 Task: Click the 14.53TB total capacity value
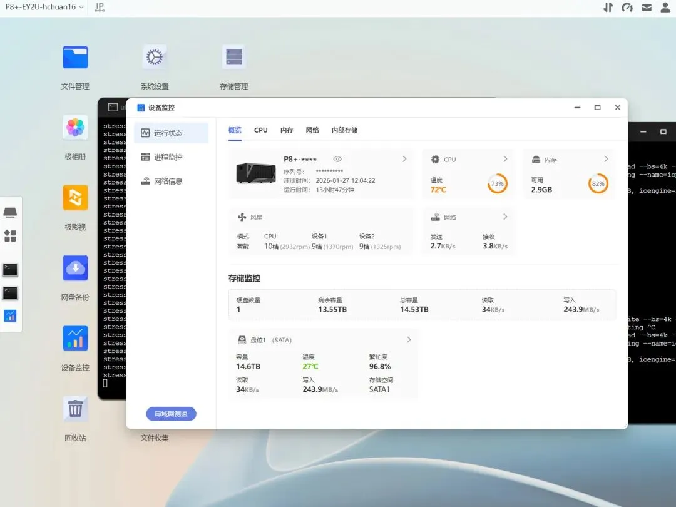pyautogui.click(x=414, y=310)
